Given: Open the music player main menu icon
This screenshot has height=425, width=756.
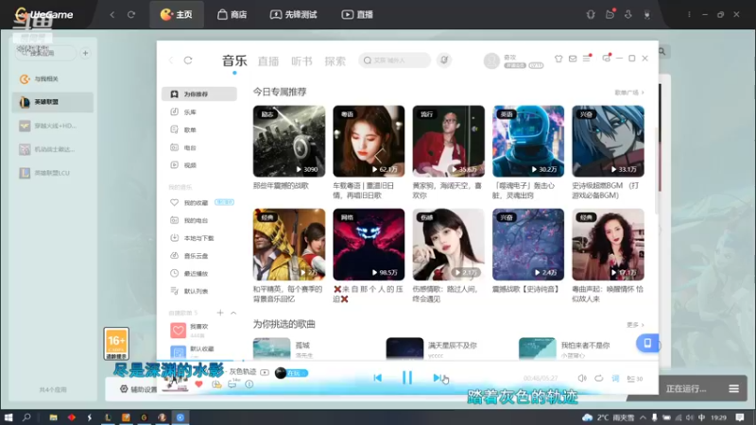Looking at the screenshot, I should click(x=586, y=59).
